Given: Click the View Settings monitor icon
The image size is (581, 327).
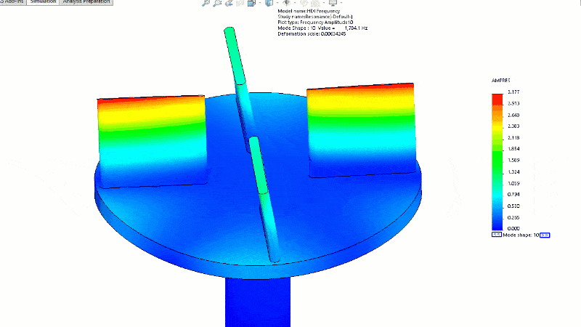Looking at the screenshot, I should [x=333, y=3].
